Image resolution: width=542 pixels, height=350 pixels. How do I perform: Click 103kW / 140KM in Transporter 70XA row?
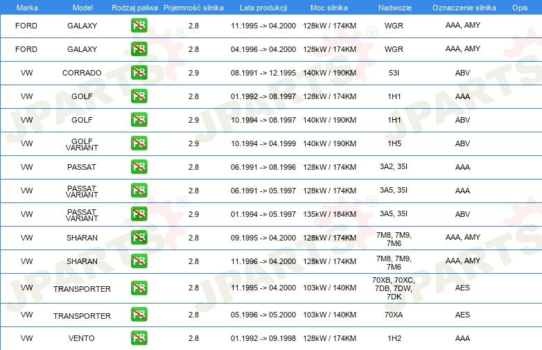point(330,315)
